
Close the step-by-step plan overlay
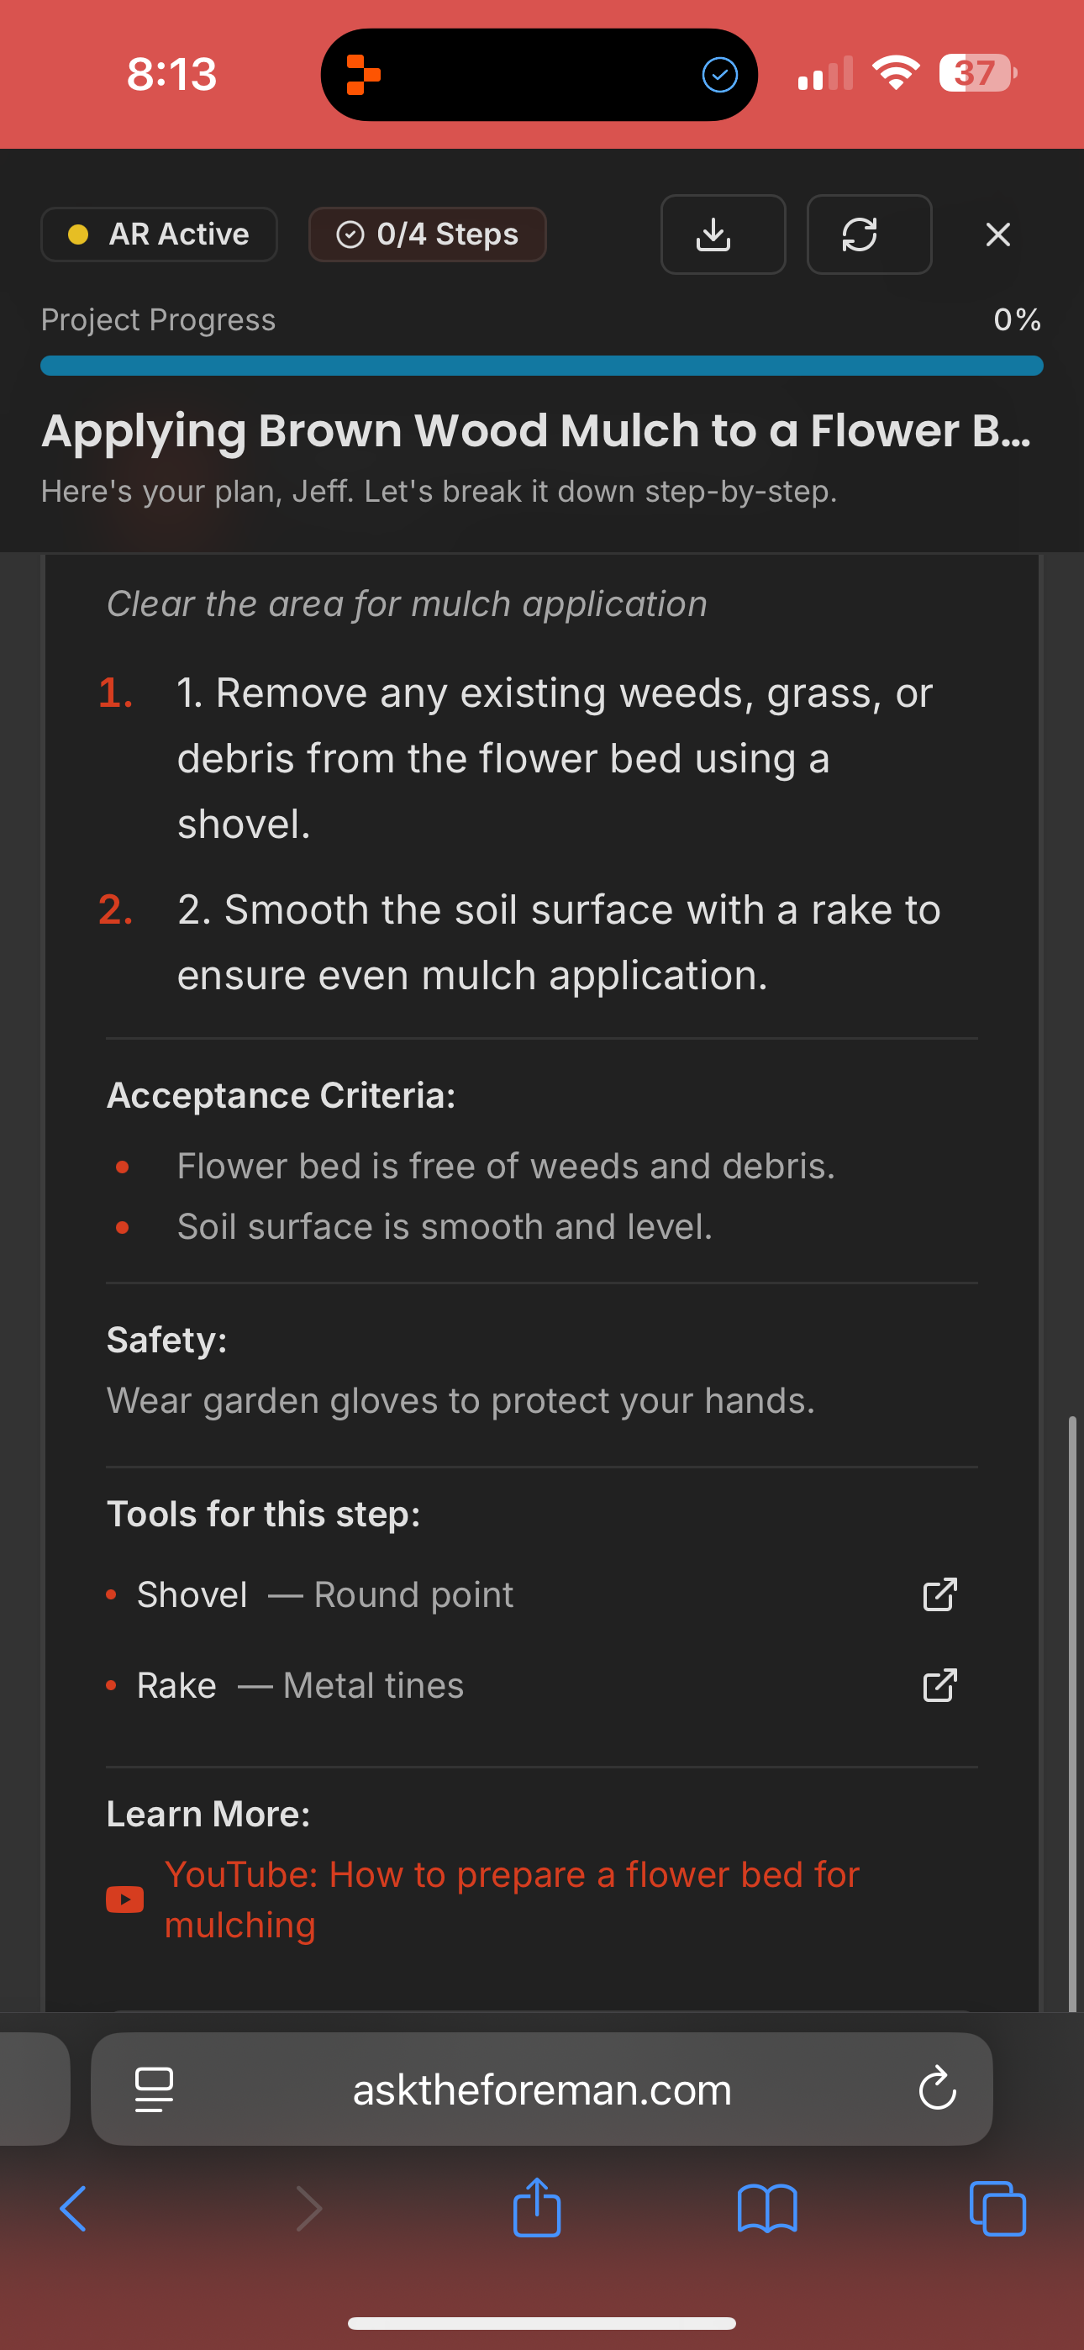click(997, 234)
